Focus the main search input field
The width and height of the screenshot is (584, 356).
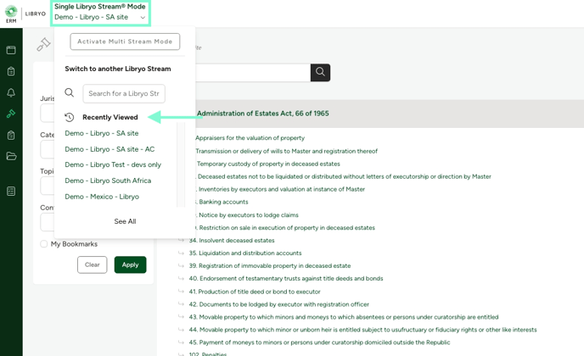point(252,72)
